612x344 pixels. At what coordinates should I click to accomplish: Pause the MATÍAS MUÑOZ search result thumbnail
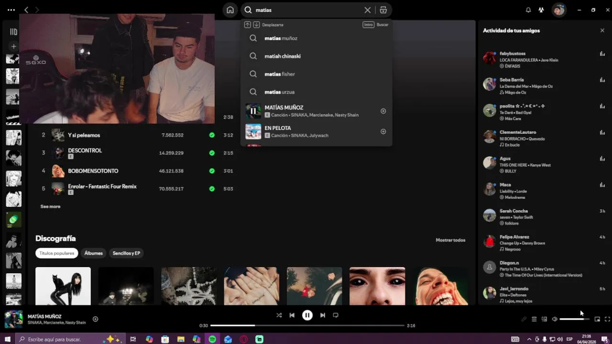pyautogui.click(x=253, y=111)
